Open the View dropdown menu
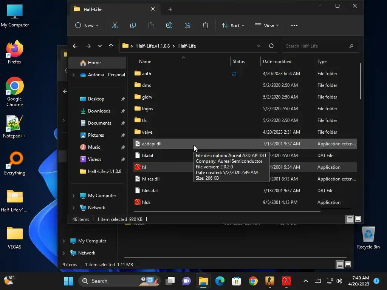The height and width of the screenshot is (290, 387). [267, 25]
